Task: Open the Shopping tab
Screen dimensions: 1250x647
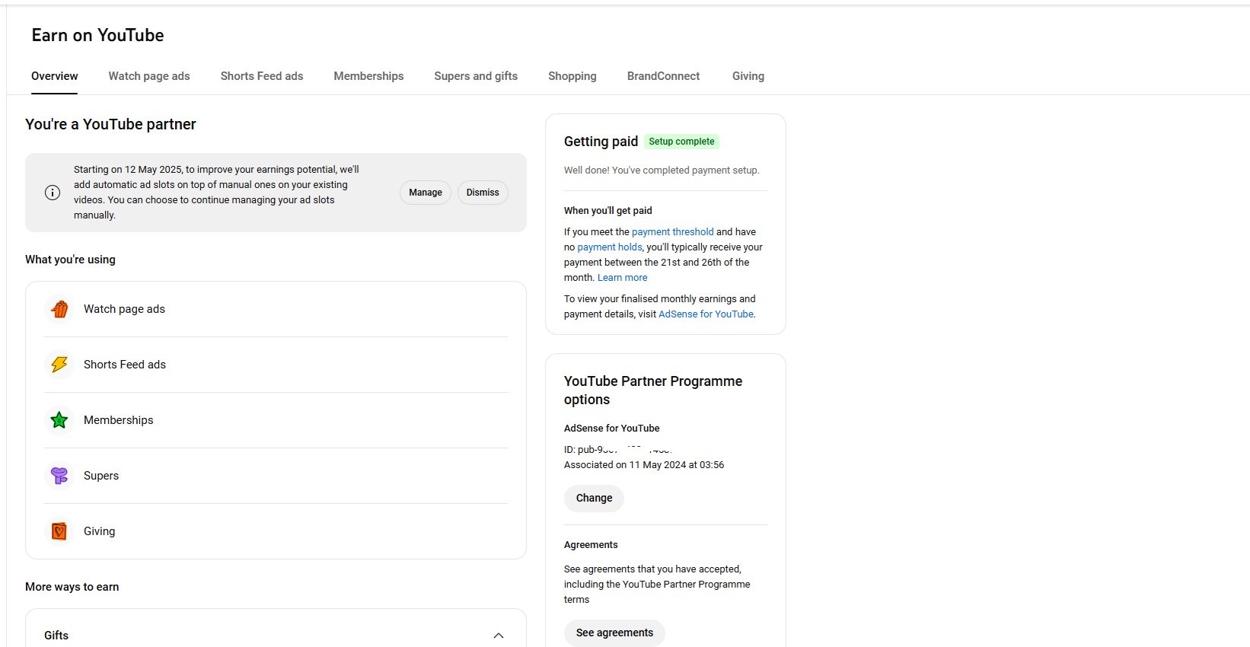Action: coord(572,76)
